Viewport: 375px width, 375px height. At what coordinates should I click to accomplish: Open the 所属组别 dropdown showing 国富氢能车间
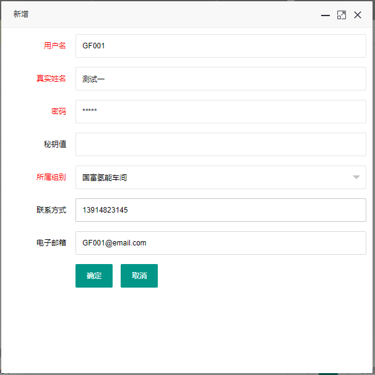[x=220, y=177]
